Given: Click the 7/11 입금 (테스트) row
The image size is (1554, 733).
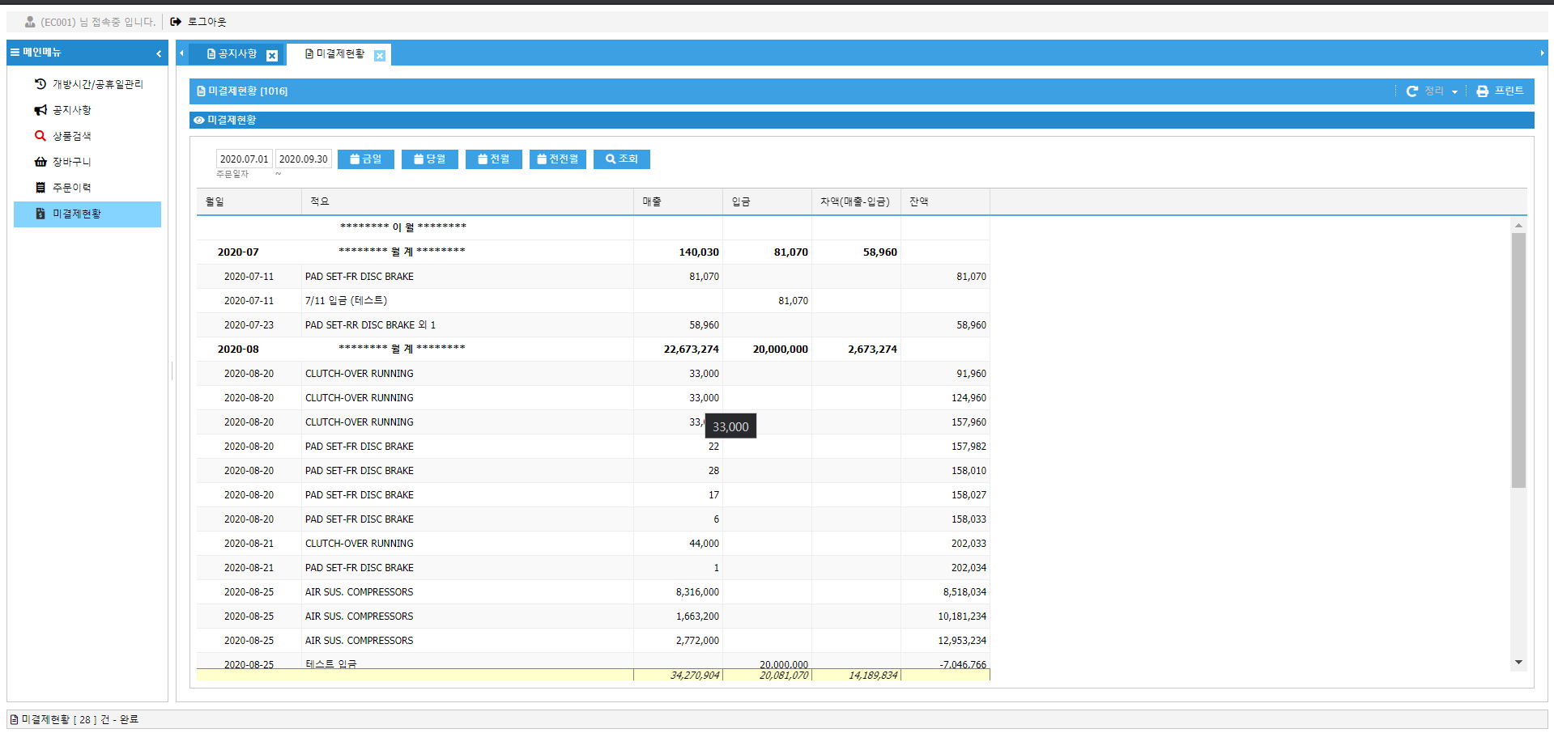Looking at the screenshot, I should click(593, 301).
